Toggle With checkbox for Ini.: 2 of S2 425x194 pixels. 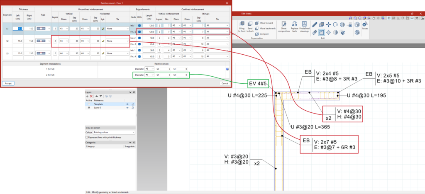(139, 38)
